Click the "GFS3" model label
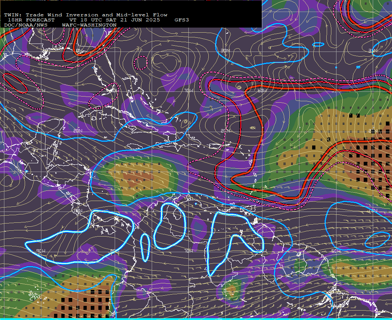 pos(182,20)
